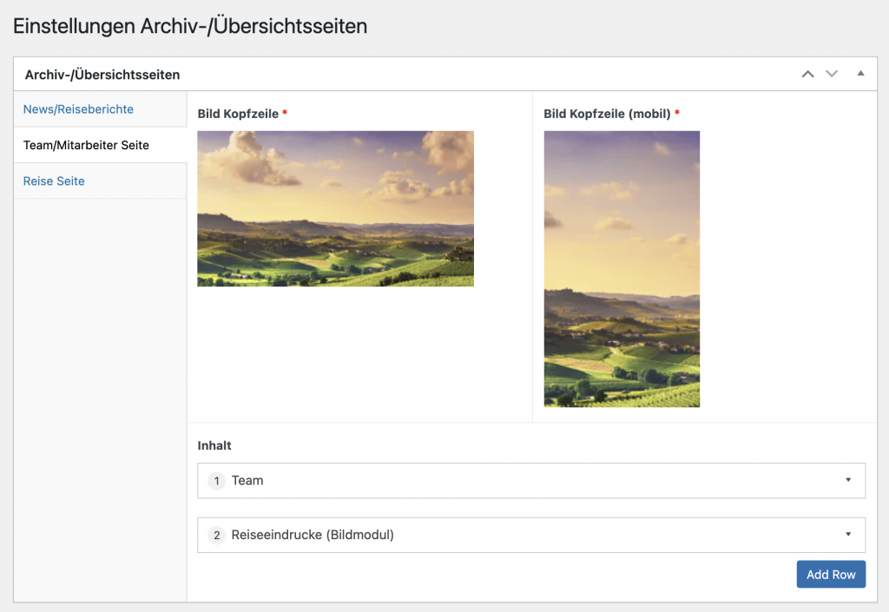
Task: Switch to the News/Reiseberichte tab
Action: tap(78, 109)
